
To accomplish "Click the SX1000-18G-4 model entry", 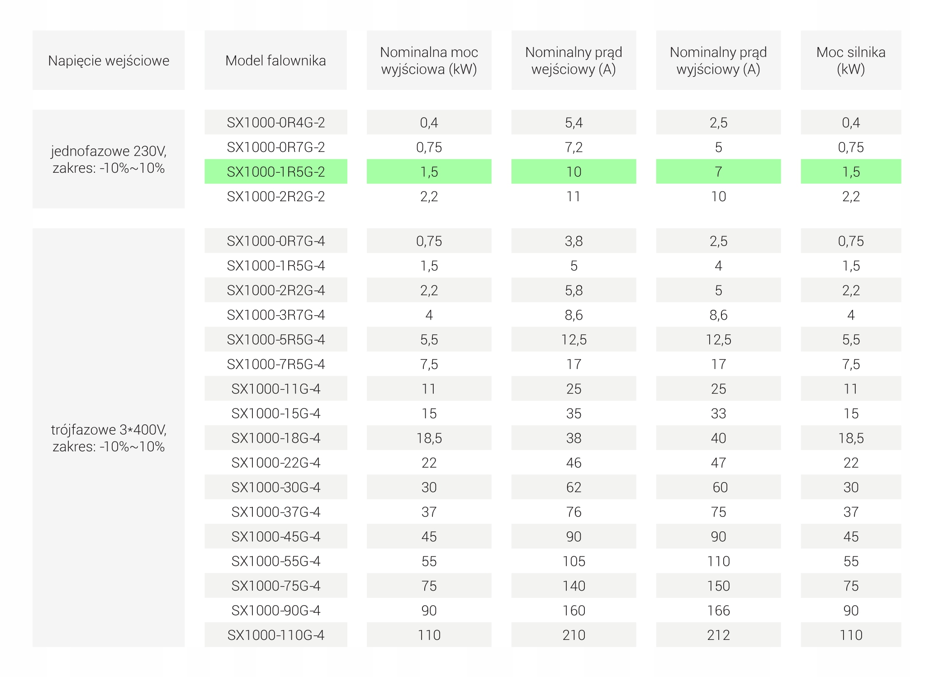I will tap(275, 438).
